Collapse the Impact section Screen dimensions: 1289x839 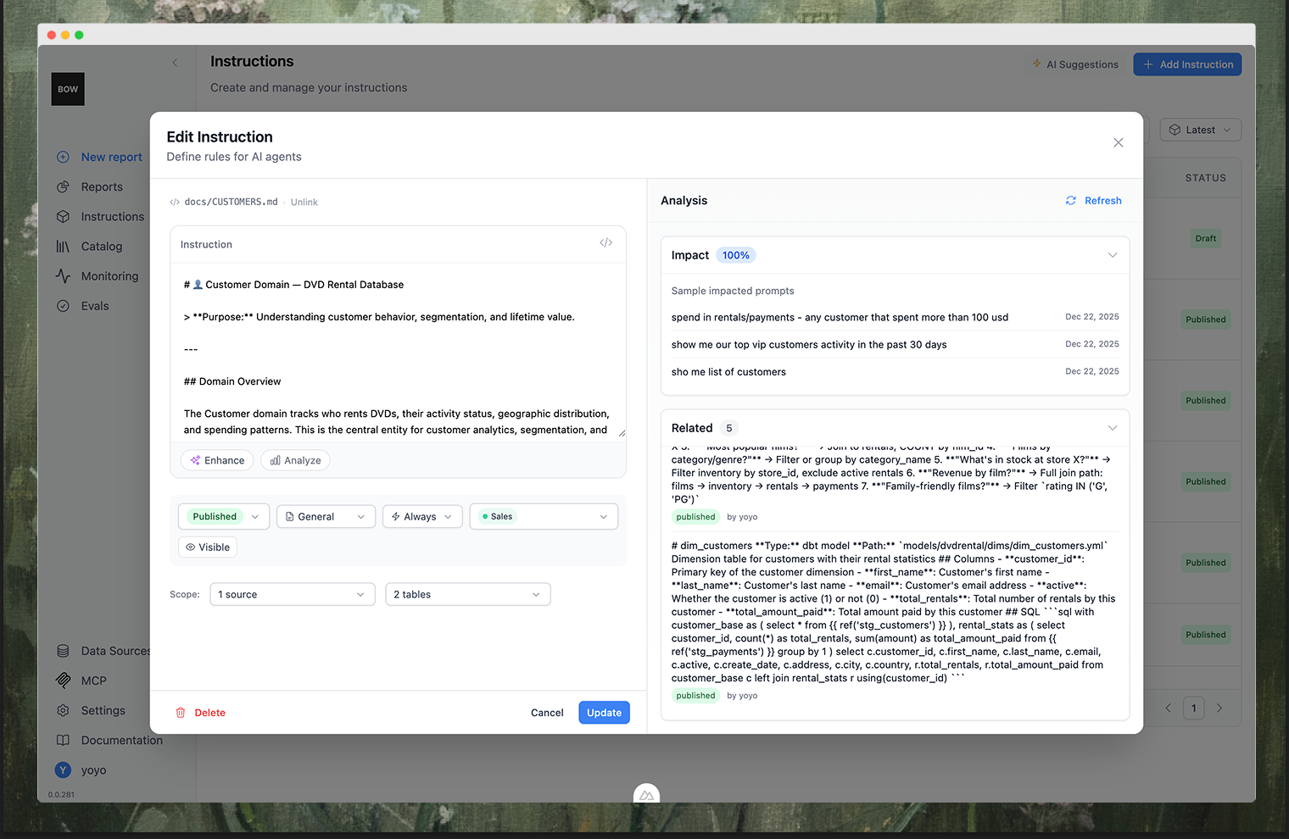point(1113,255)
